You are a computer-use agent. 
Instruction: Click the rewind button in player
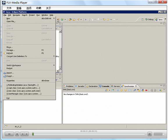(22, 134)
